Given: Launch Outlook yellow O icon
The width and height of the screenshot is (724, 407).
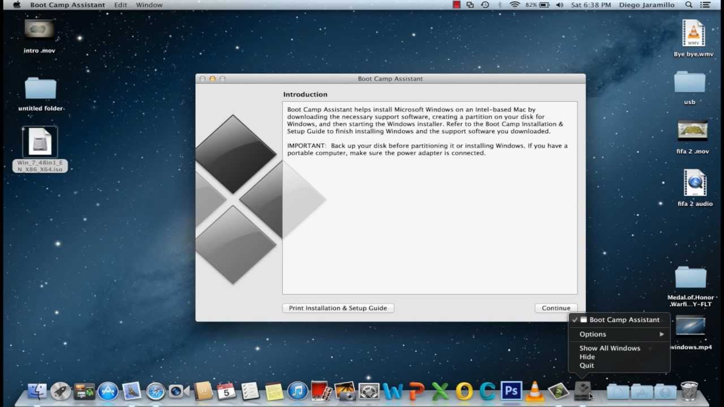Looking at the screenshot, I should [464, 391].
